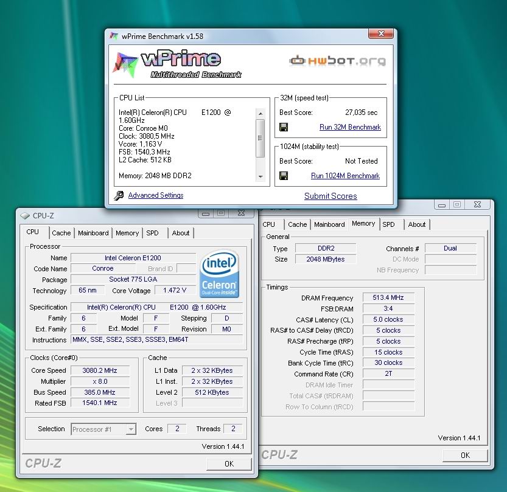Close the front CPU-Z processor window
The height and width of the screenshot is (492, 507).
[x=241, y=213]
